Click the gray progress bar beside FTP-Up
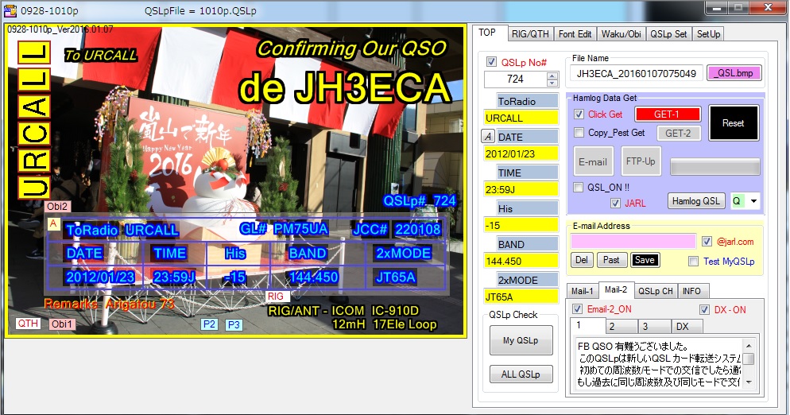790x415 pixels. click(714, 166)
